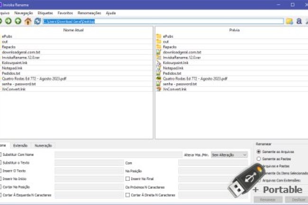Image resolution: width=308 pixels, height=205 pixels.
Task: Select InviskaRename.12.0.rar in Nome Atual list
Action: coord(21,57)
